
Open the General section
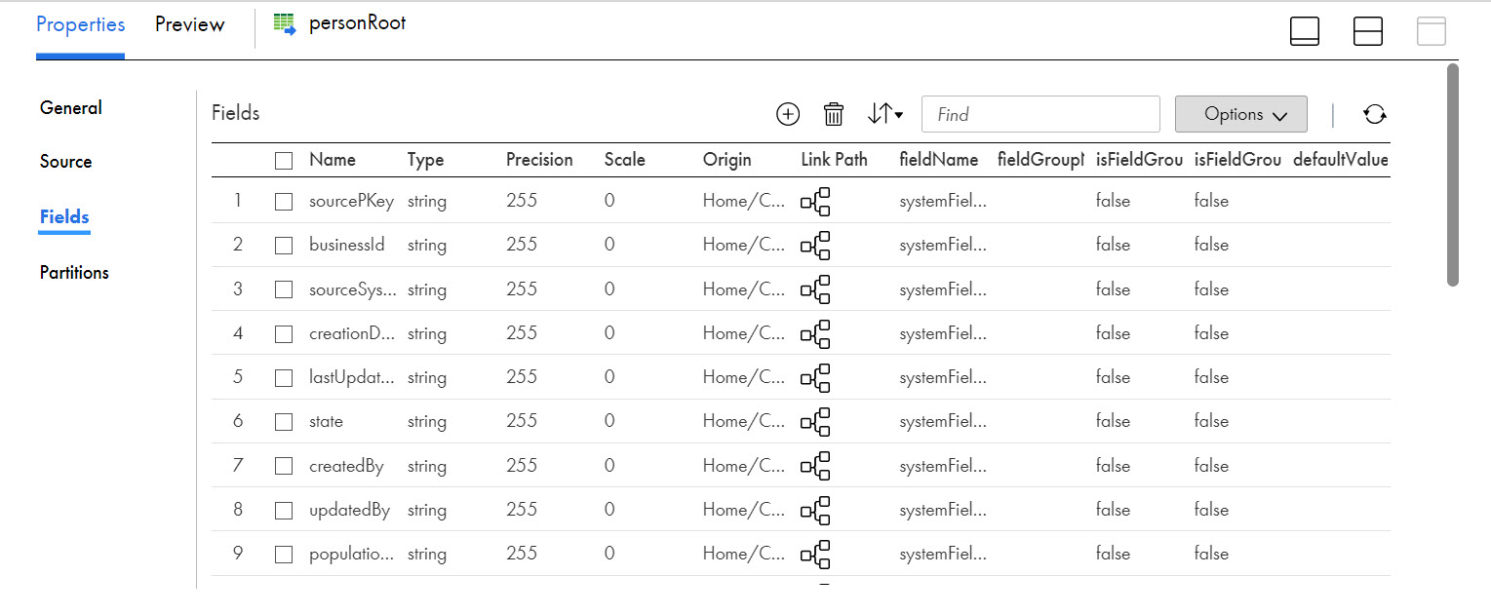(71, 108)
